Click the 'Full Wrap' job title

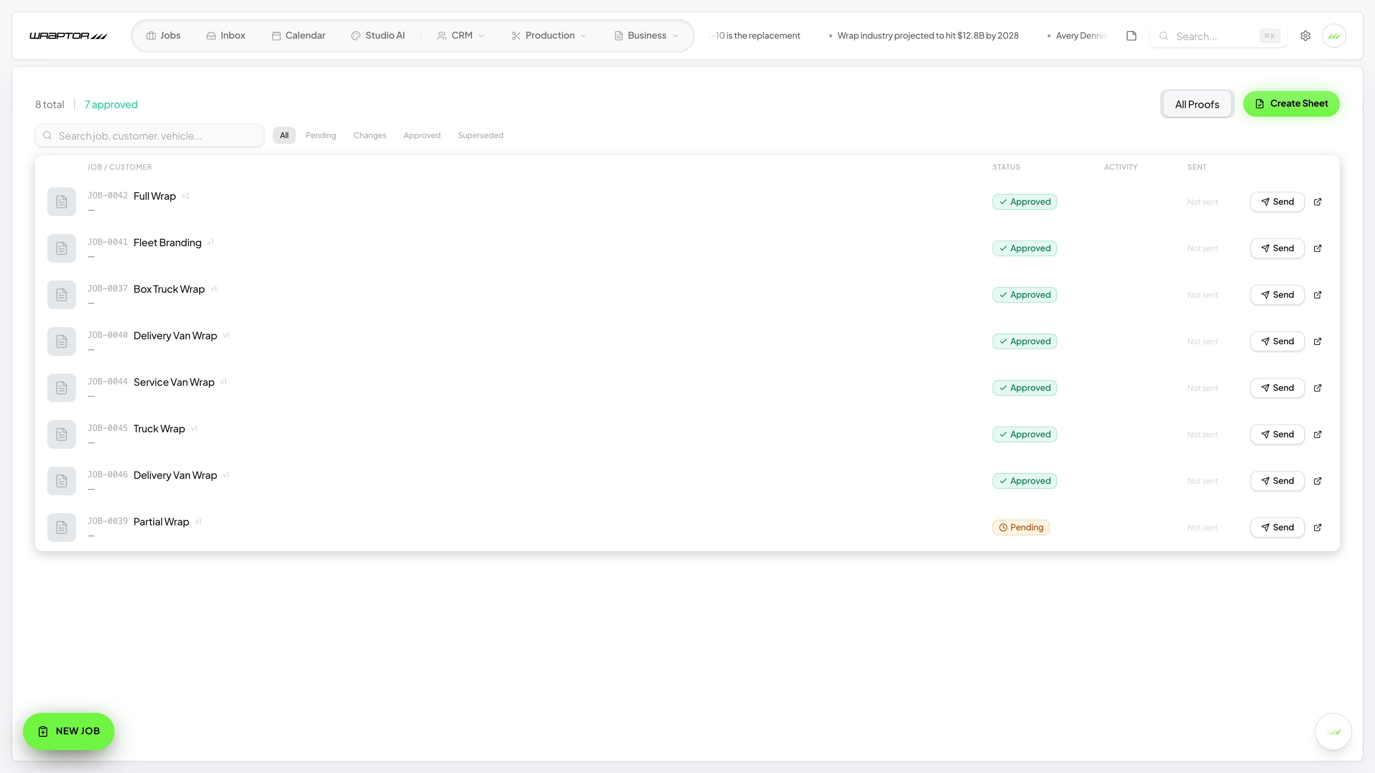click(x=154, y=196)
